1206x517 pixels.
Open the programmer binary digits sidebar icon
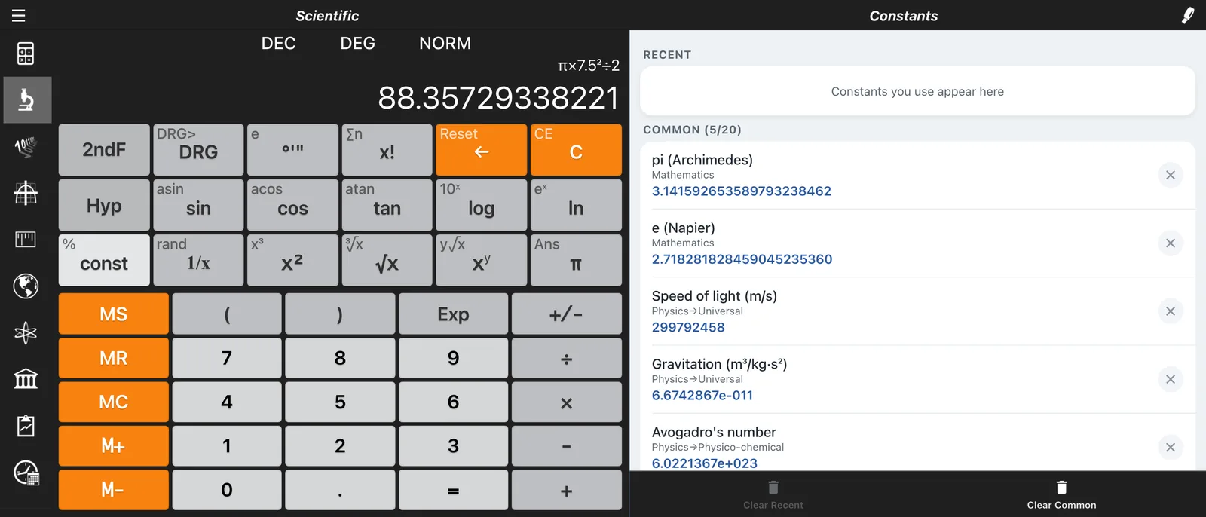tap(26, 146)
